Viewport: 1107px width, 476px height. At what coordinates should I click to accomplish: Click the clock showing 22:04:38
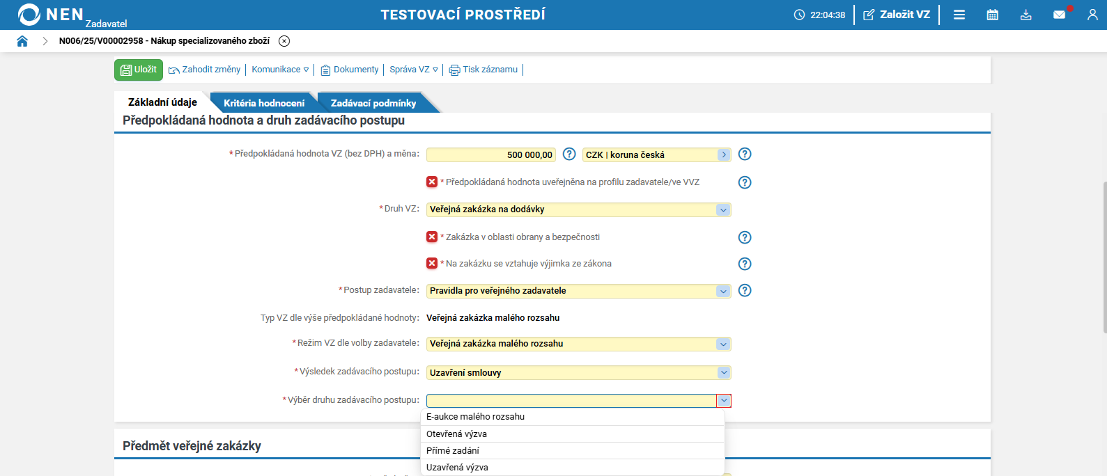[820, 15]
